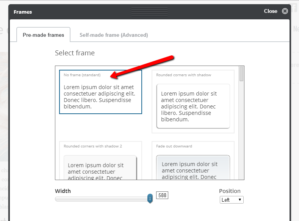The width and height of the screenshot is (299, 221).
Task: Focus the width value field showing 588
Action: click(162, 196)
